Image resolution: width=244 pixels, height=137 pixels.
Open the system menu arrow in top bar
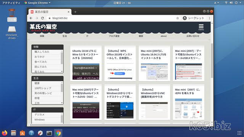tap(240, 3)
